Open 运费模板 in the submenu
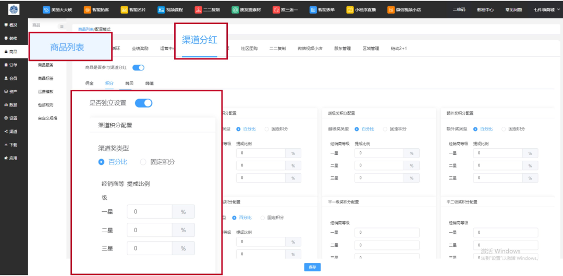Viewport: 563px width, 276px height. tap(45, 92)
